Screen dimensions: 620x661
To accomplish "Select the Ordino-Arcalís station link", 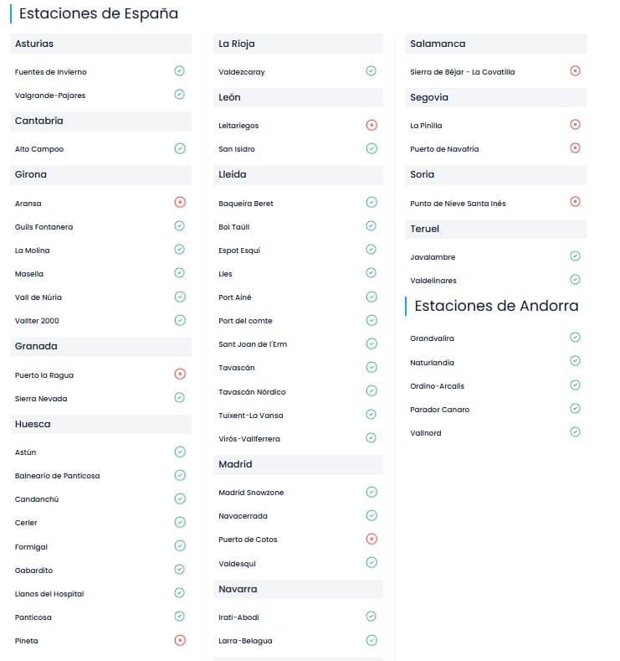I will pos(437,386).
